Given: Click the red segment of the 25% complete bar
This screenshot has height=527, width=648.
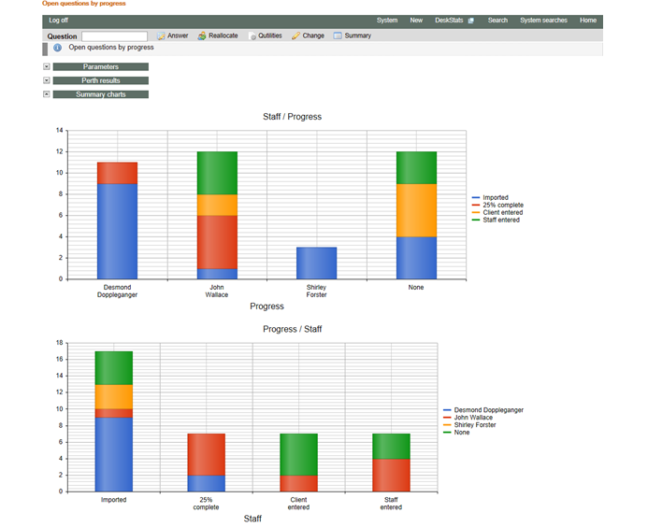Looking at the screenshot, I should point(207,454).
